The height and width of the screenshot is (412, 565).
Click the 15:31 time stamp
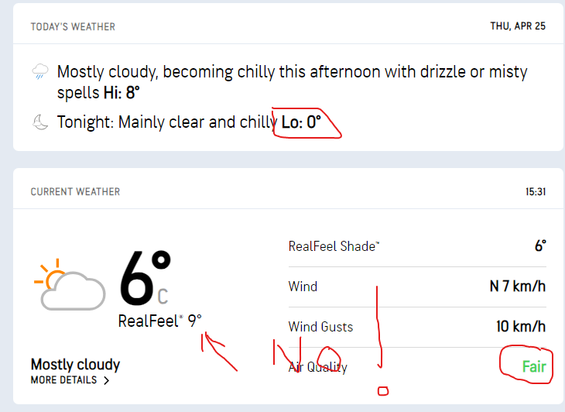pos(534,191)
